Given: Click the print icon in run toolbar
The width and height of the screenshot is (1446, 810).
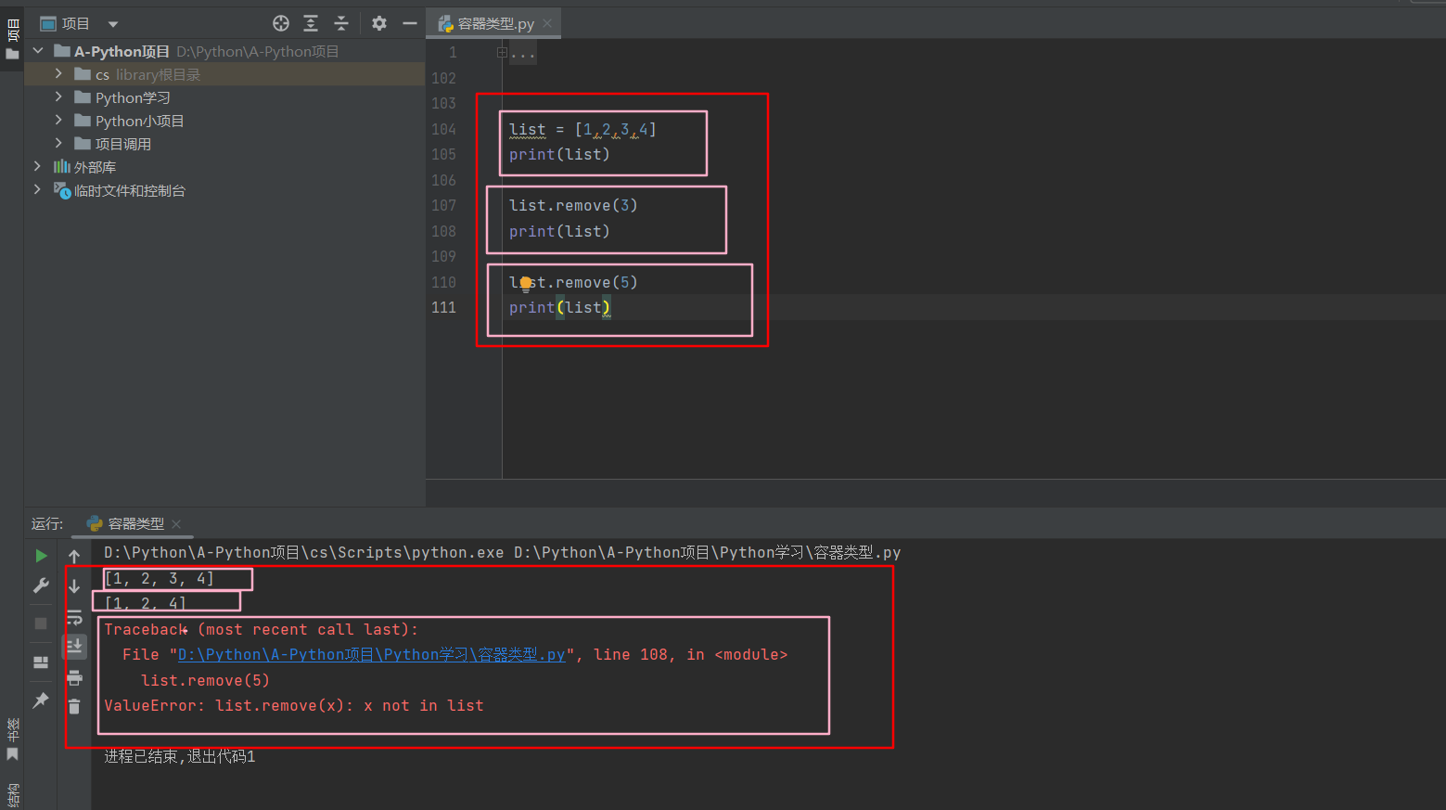Looking at the screenshot, I should [x=74, y=677].
